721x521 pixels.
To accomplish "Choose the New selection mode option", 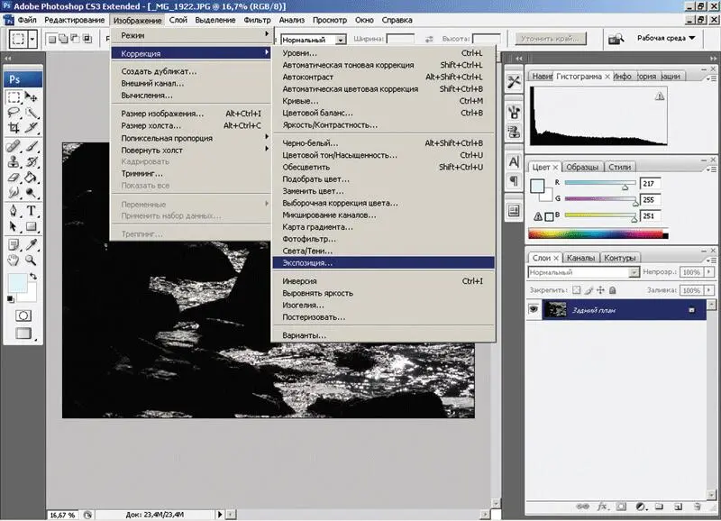I will [52, 39].
